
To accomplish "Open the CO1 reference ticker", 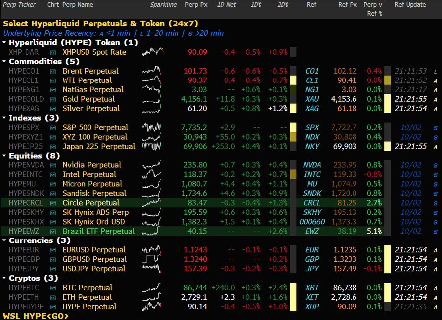I will (x=312, y=71).
